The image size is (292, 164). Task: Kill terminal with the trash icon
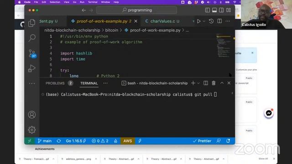pyautogui.click(x=214, y=83)
